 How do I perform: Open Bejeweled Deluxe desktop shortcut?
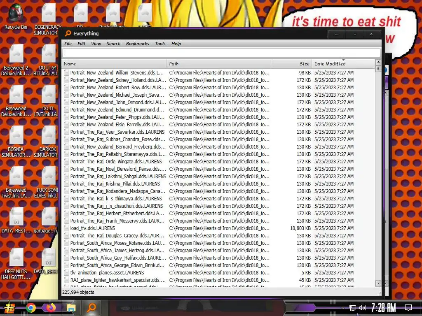(x=16, y=101)
